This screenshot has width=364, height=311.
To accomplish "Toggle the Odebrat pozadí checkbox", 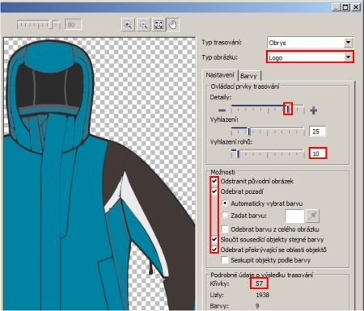I will coord(214,191).
